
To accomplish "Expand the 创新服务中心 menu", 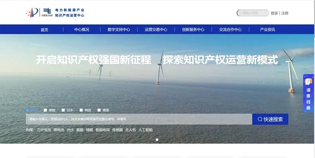I will (193, 30).
